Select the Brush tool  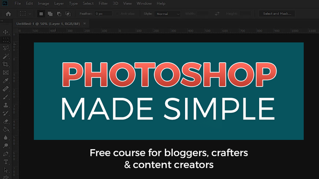[x=5, y=97]
